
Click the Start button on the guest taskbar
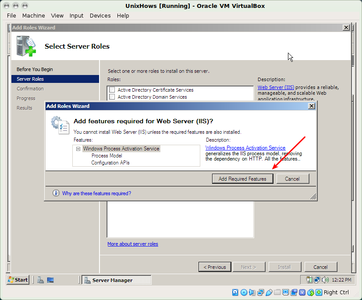tap(17, 279)
